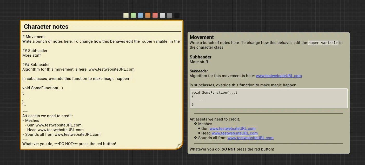Select the light gray color swatch
Viewport: 365px width, 165px height.
(162, 16)
